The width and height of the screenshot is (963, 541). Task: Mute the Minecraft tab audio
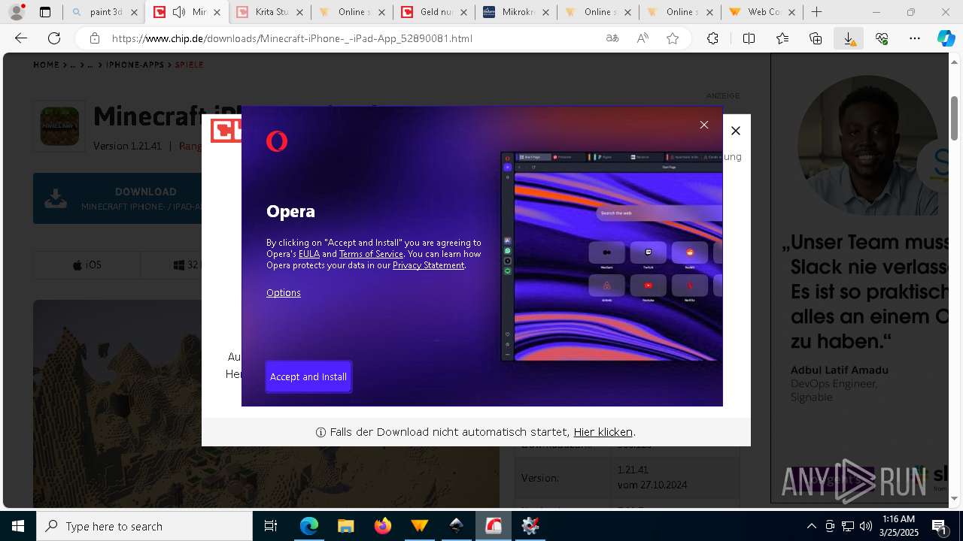179,12
